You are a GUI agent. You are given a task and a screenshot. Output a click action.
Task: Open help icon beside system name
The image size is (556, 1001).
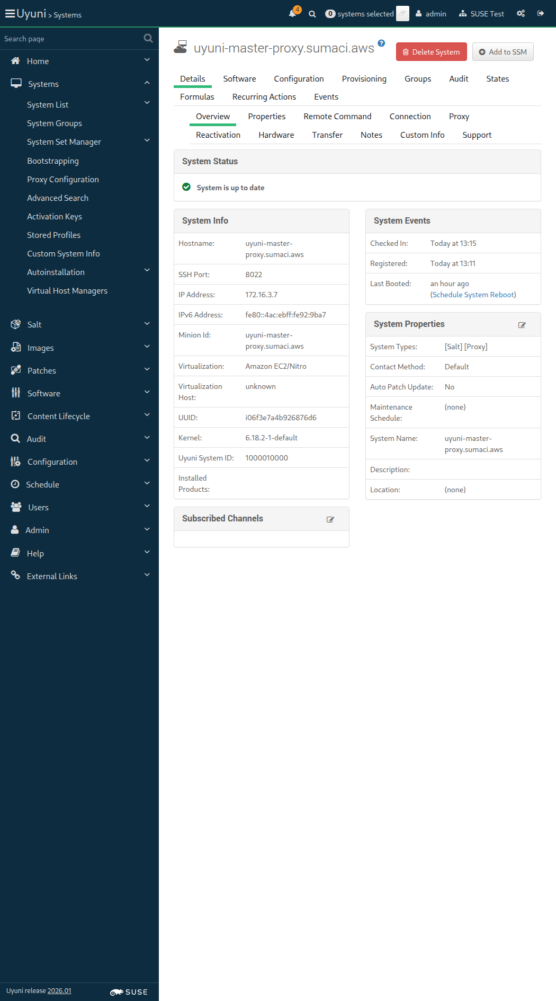(381, 43)
